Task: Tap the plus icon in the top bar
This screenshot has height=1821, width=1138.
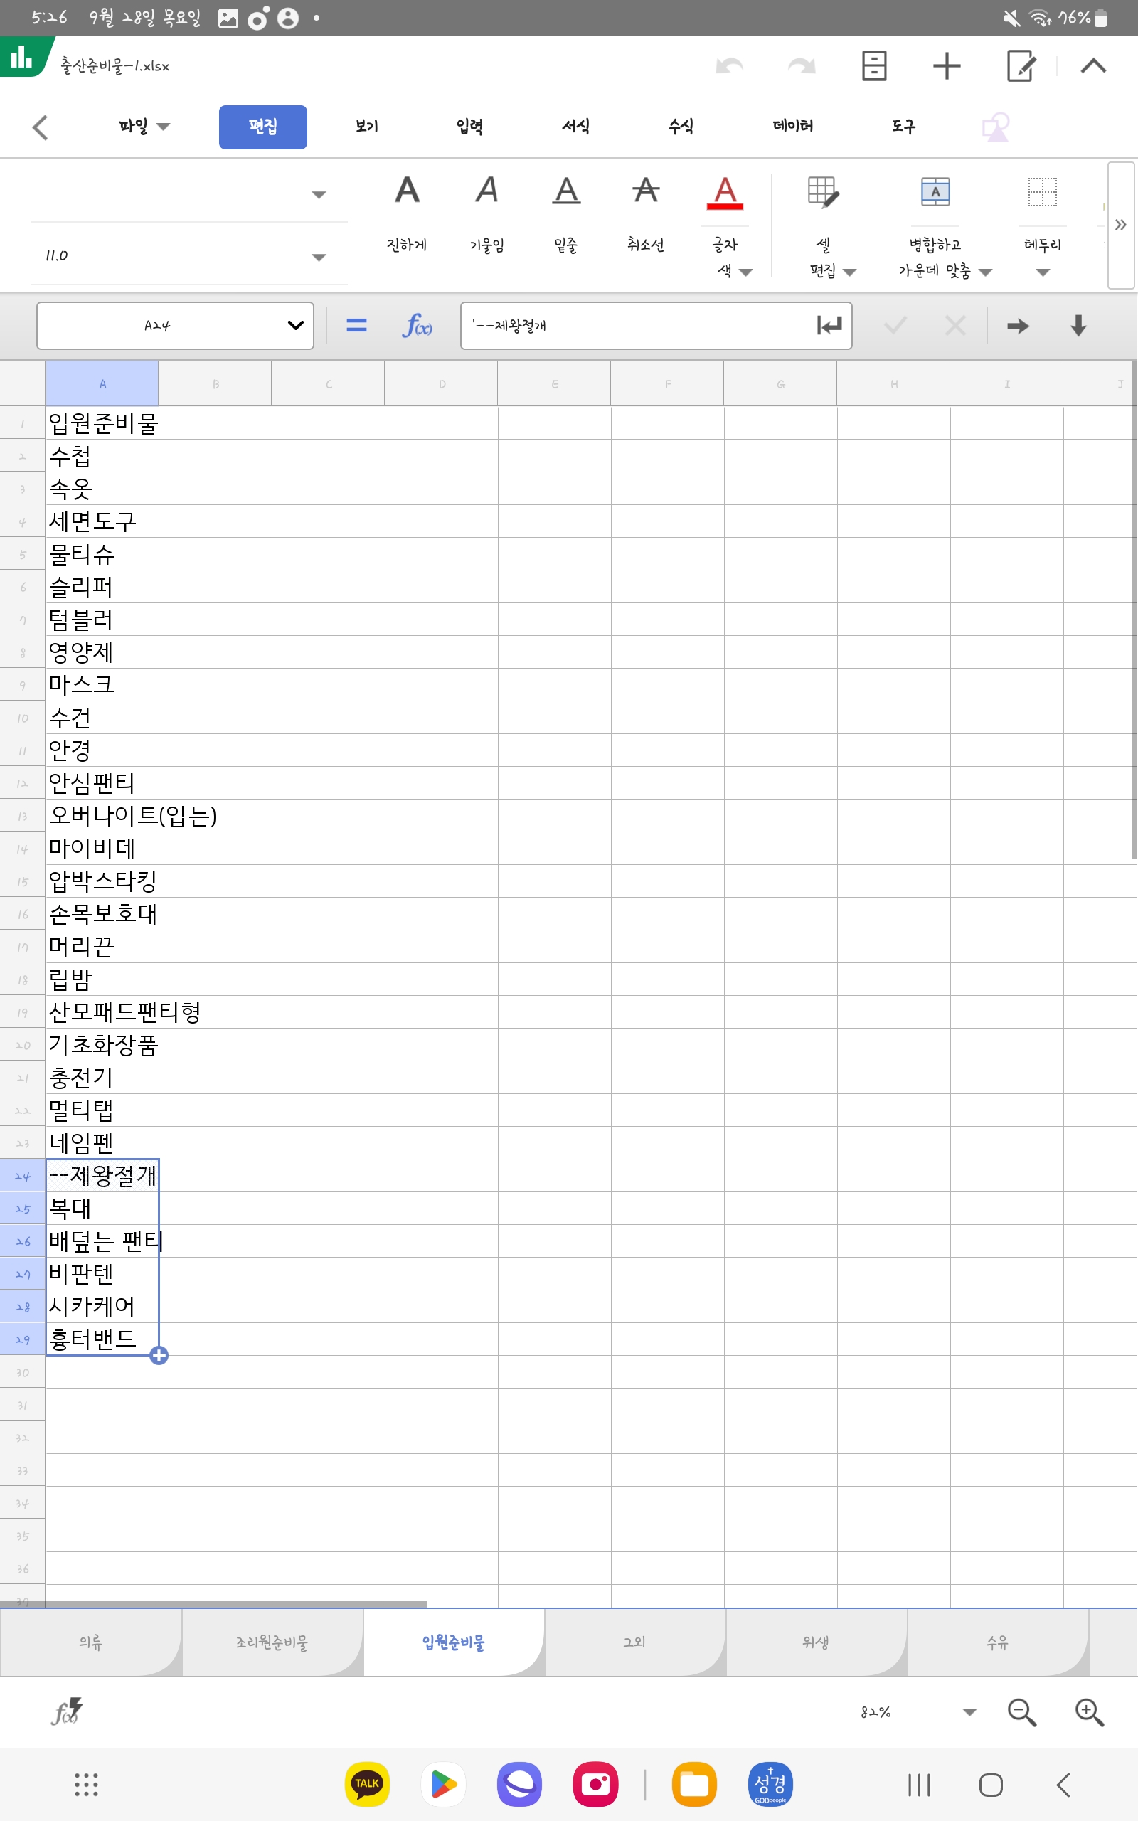Action: pos(946,66)
